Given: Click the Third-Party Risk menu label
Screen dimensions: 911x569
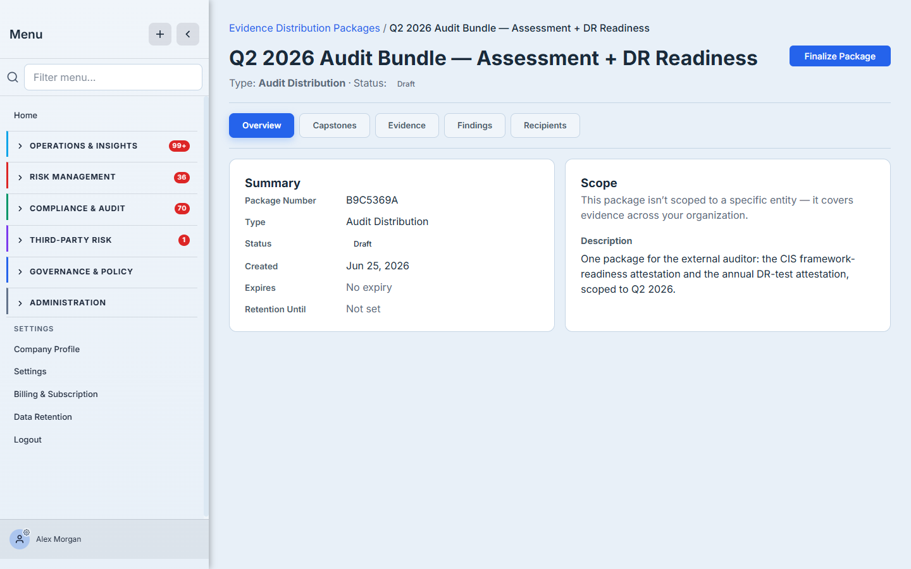Looking at the screenshot, I should pyautogui.click(x=71, y=240).
